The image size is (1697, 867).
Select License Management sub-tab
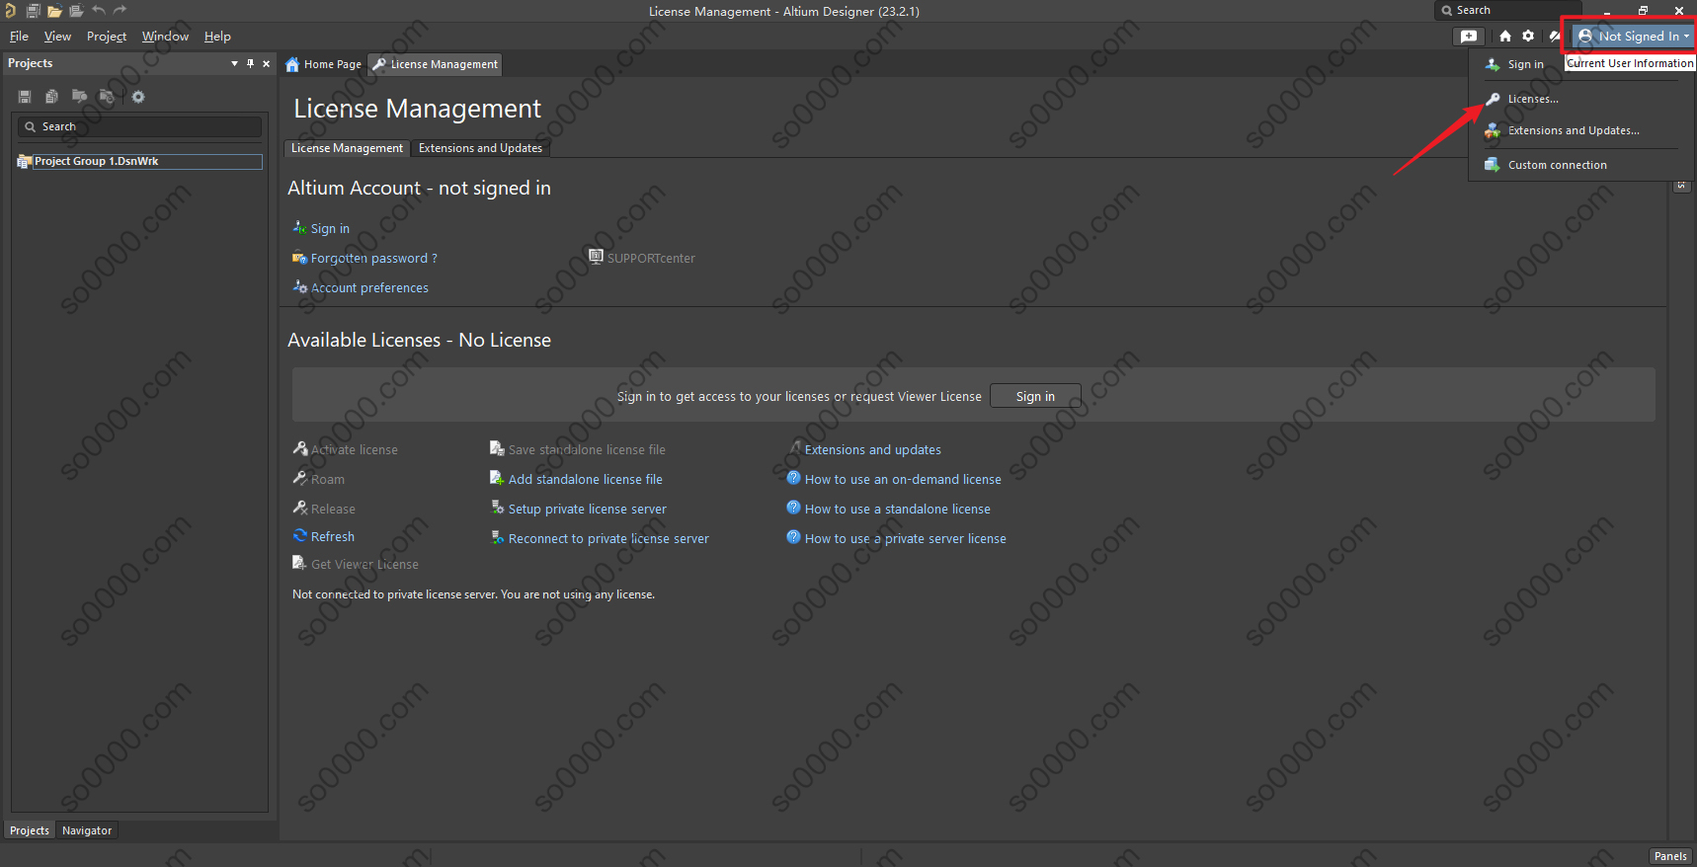coord(347,148)
